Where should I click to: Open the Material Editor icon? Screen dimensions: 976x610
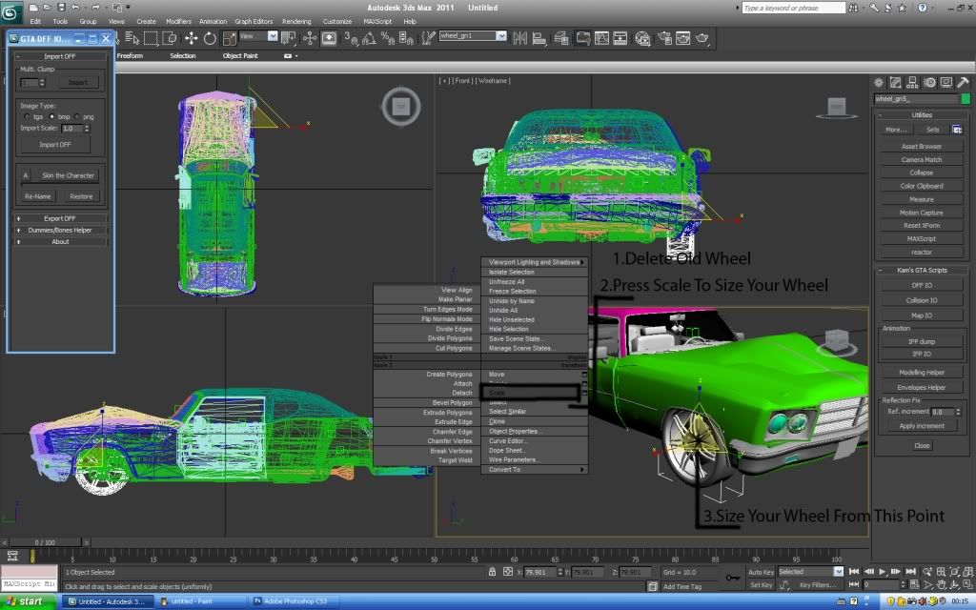point(642,38)
